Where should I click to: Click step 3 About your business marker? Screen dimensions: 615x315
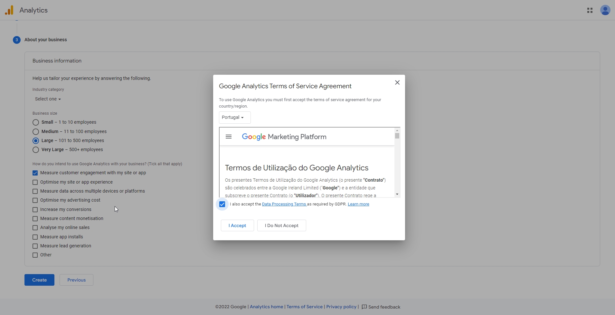(17, 40)
